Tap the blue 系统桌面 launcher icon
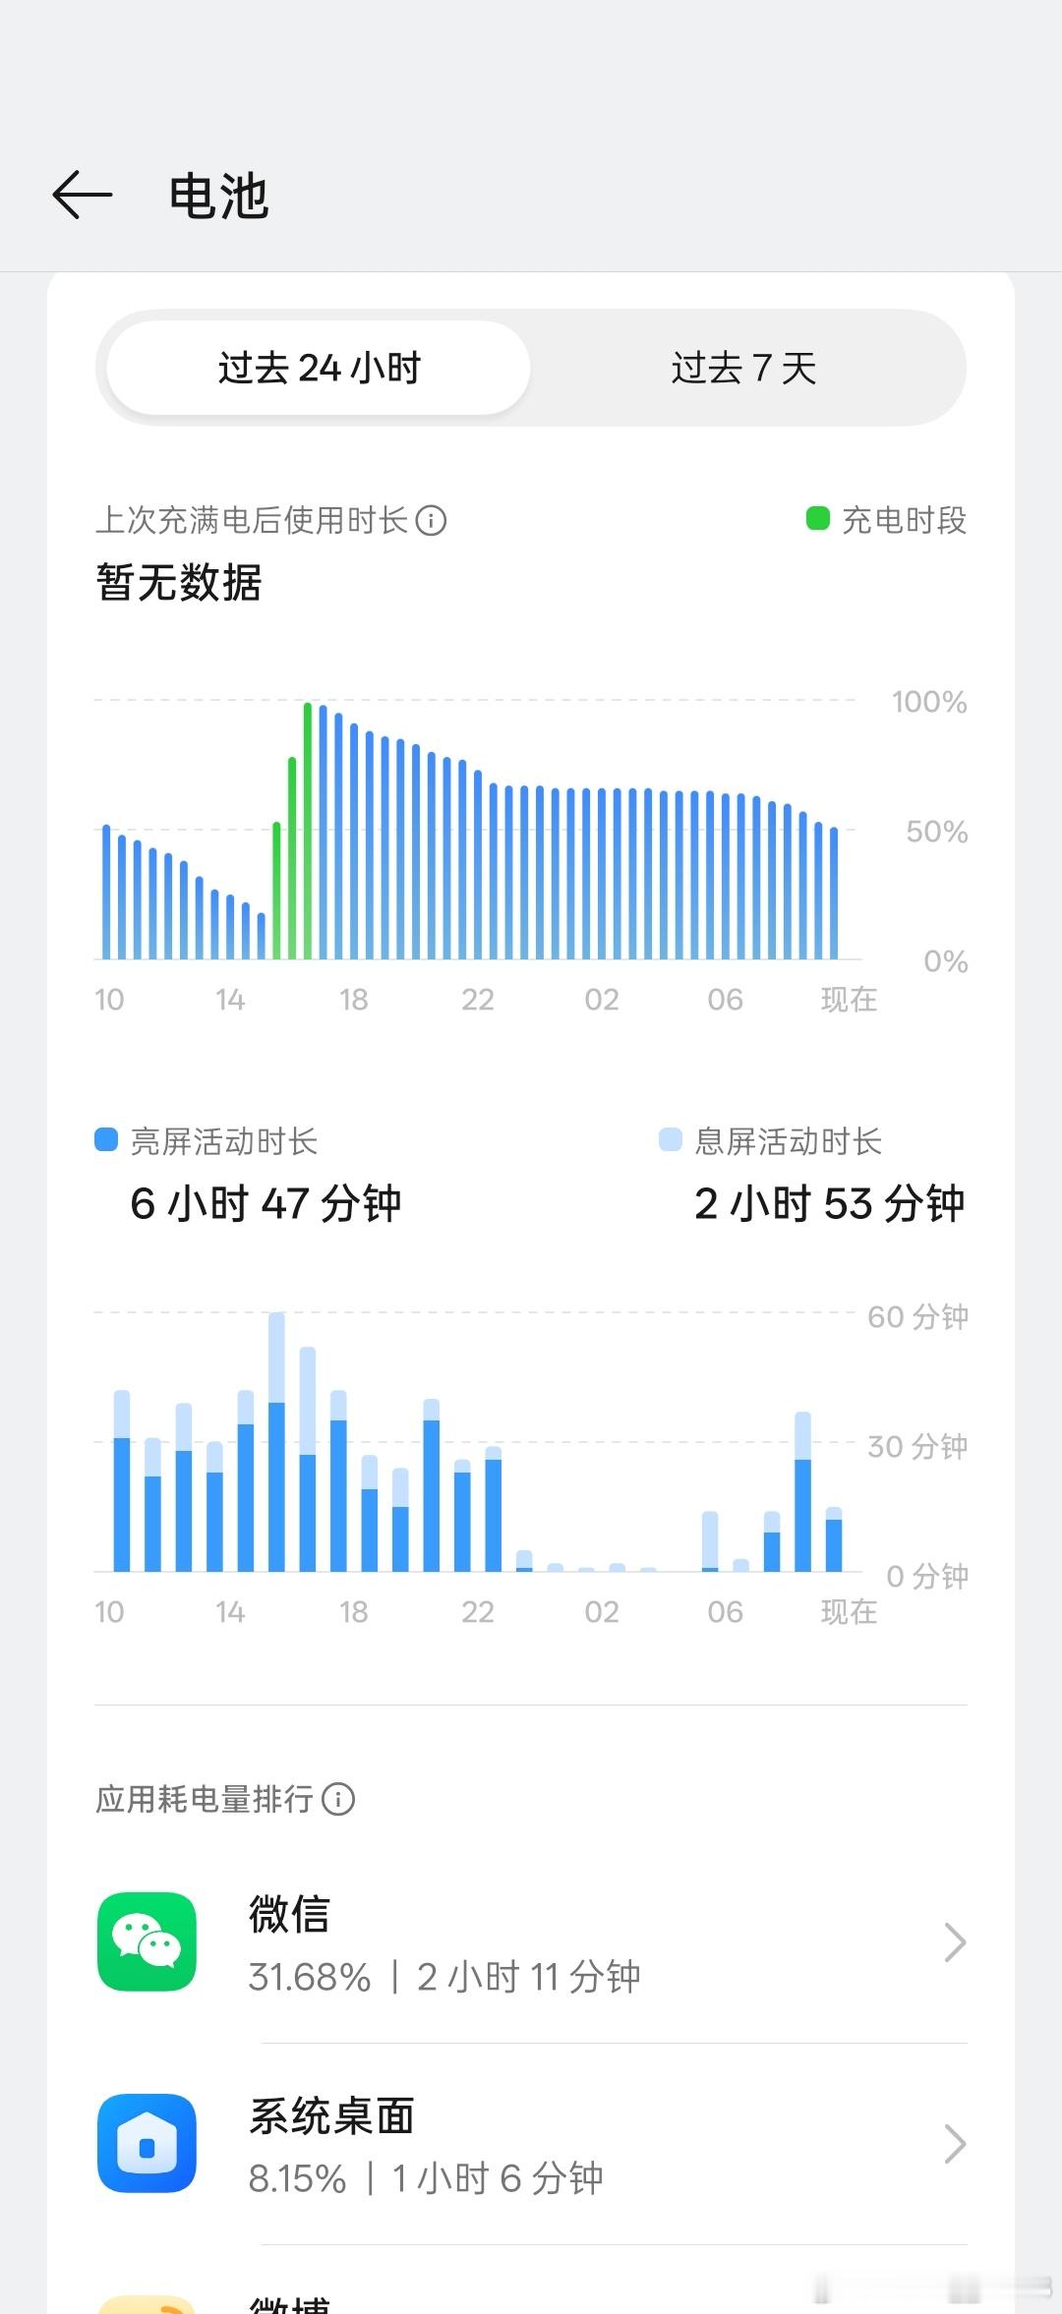This screenshot has height=2314, width=1062. (147, 2143)
